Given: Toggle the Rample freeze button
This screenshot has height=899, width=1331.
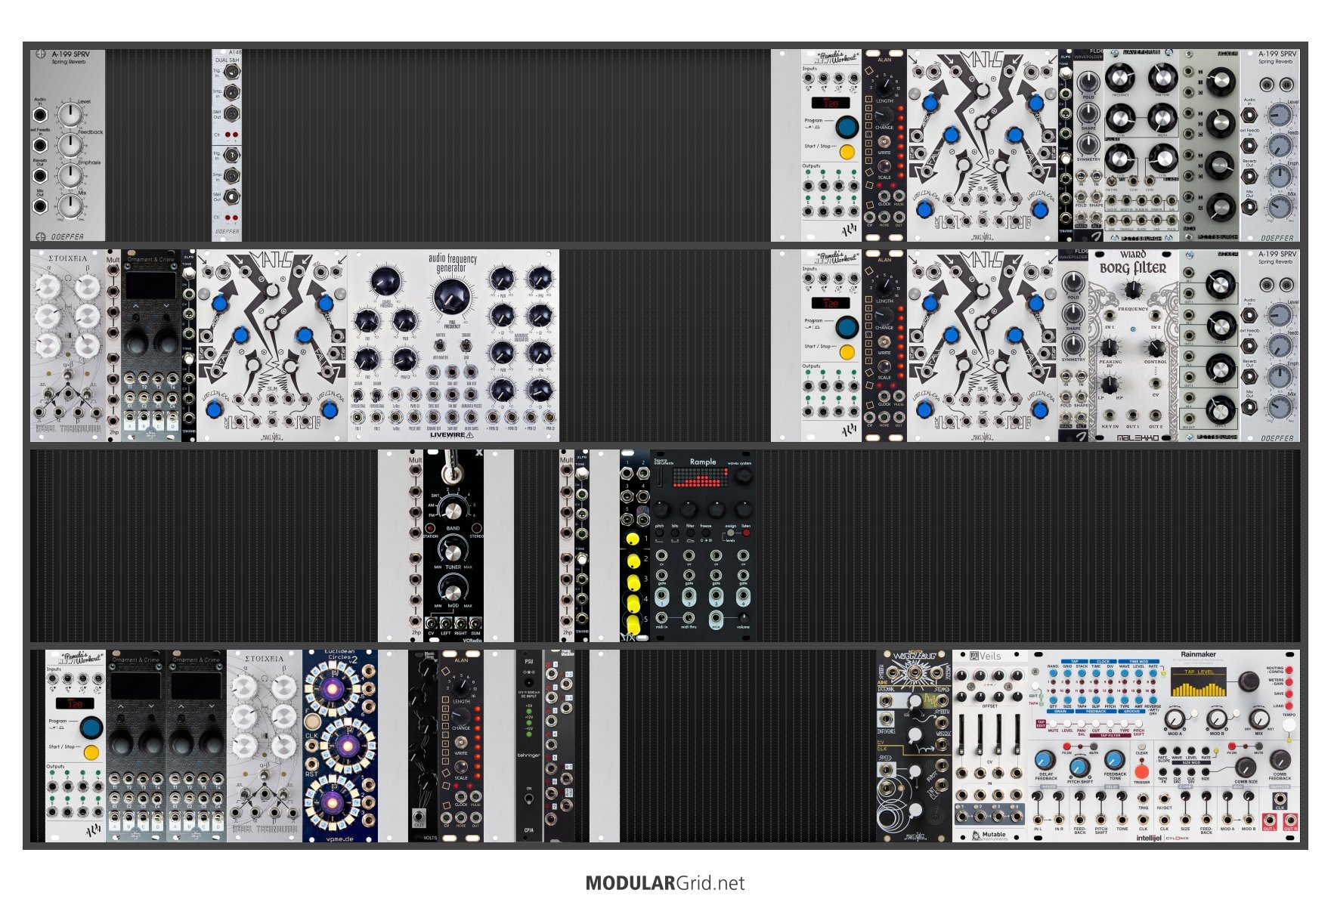Looking at the screenshot, I should [705, 533].
